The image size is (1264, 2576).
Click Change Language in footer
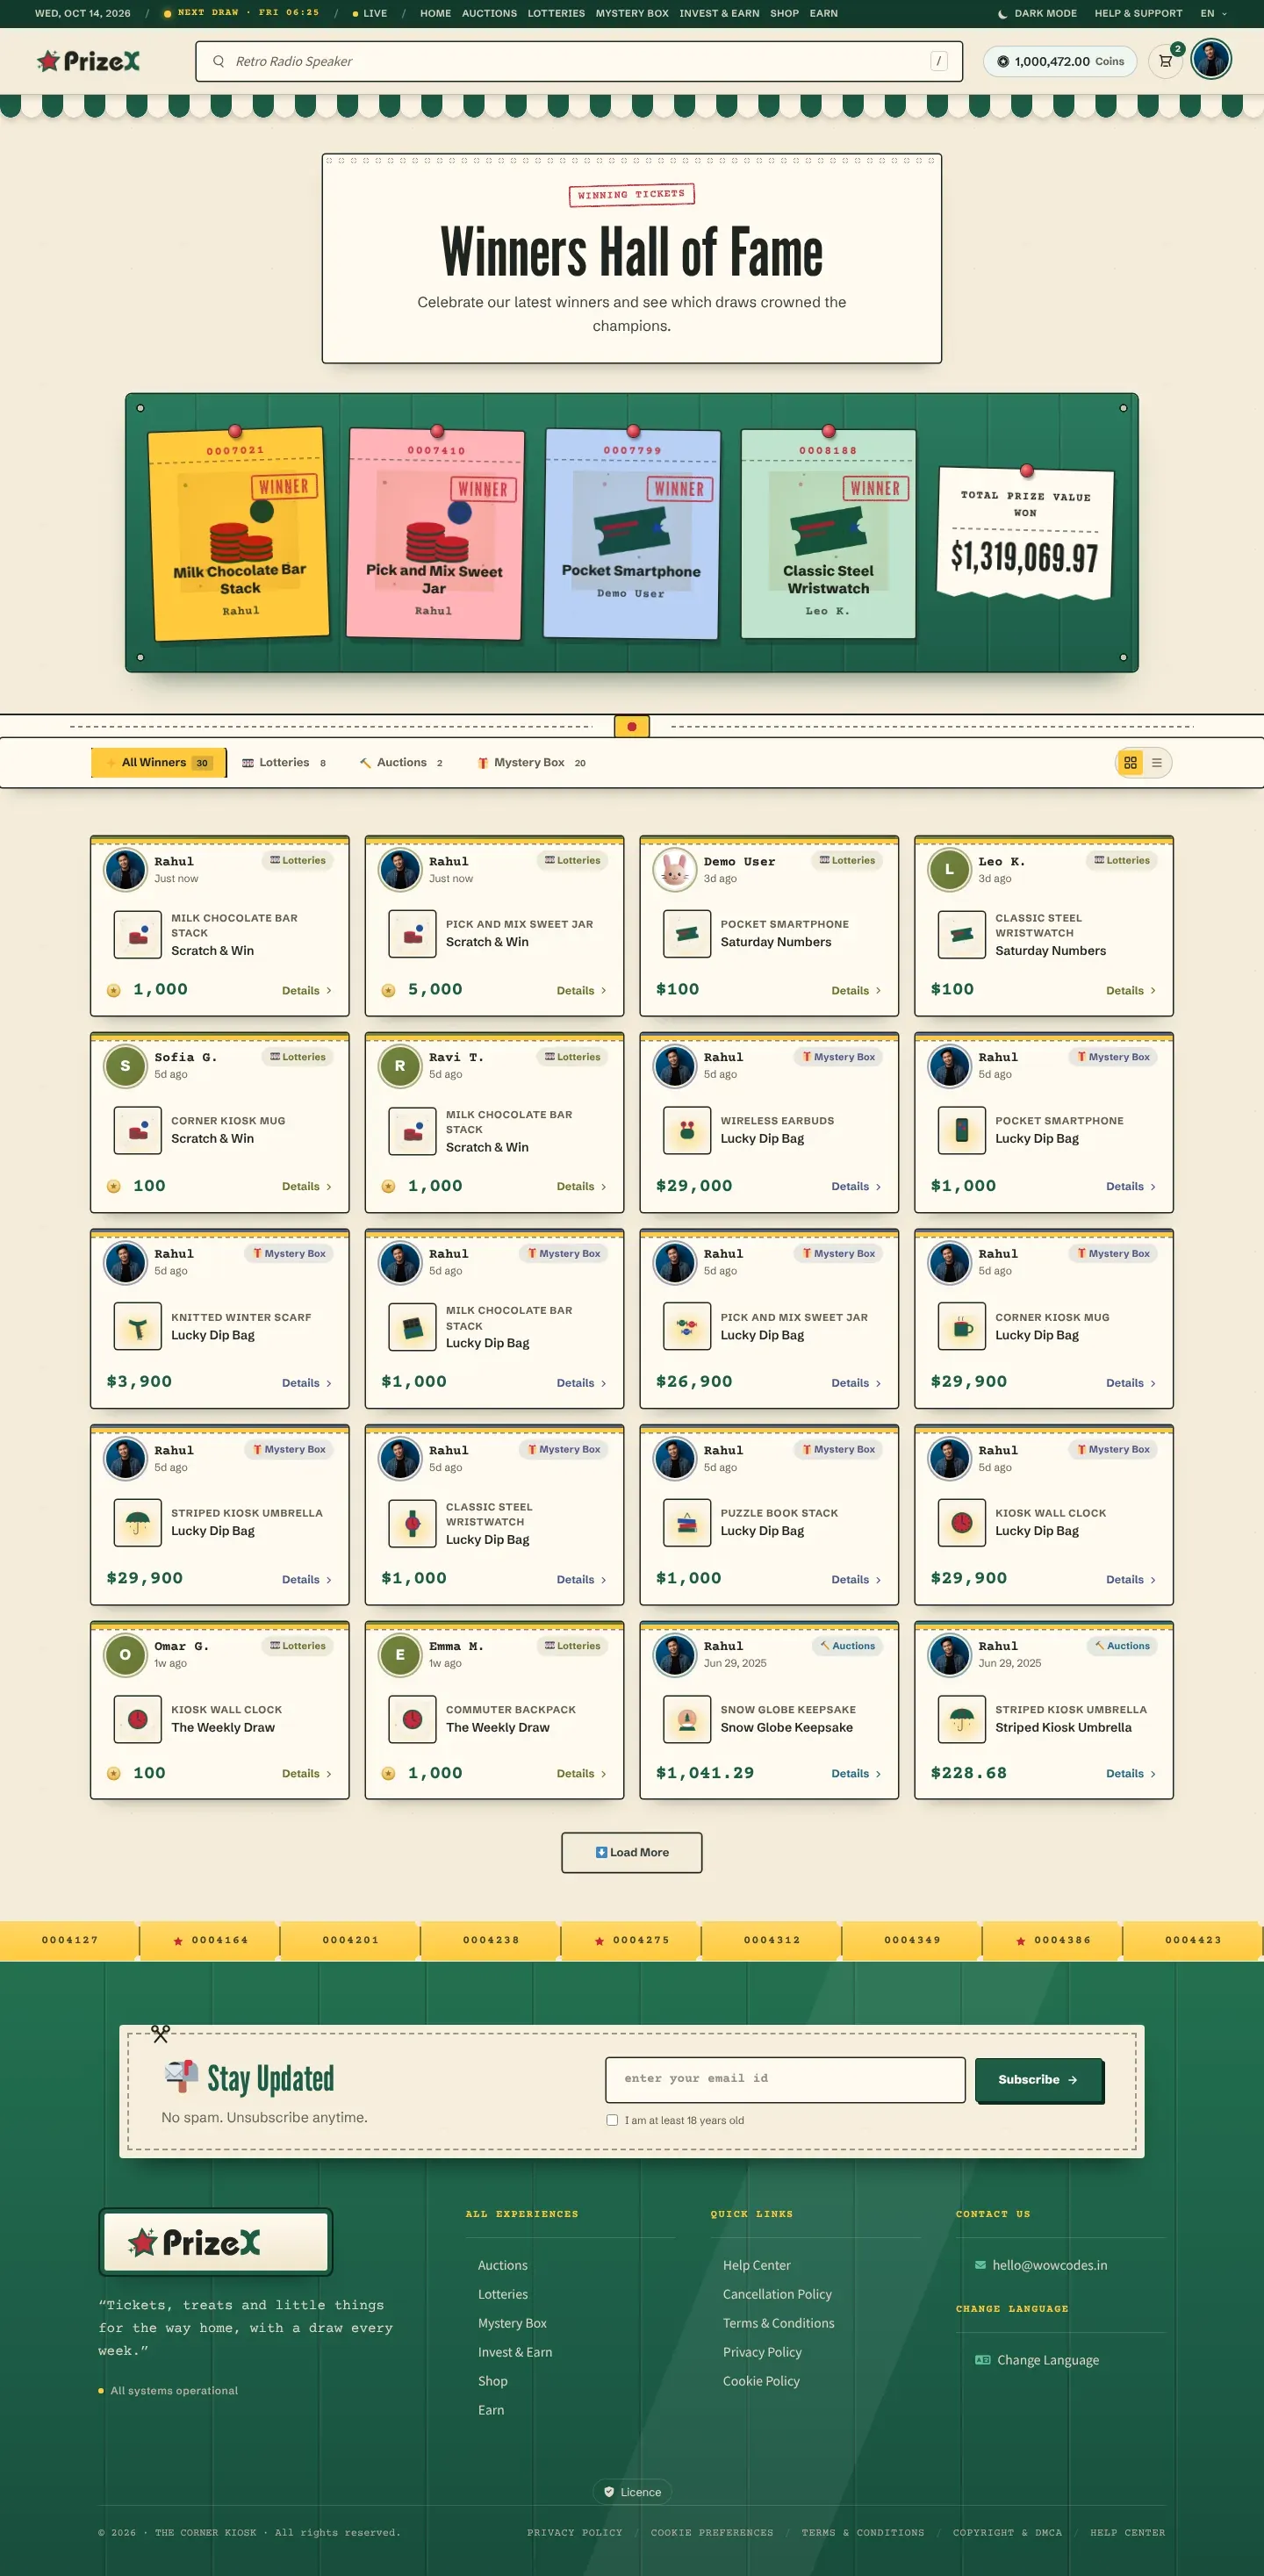[x=1047, y=2360]
